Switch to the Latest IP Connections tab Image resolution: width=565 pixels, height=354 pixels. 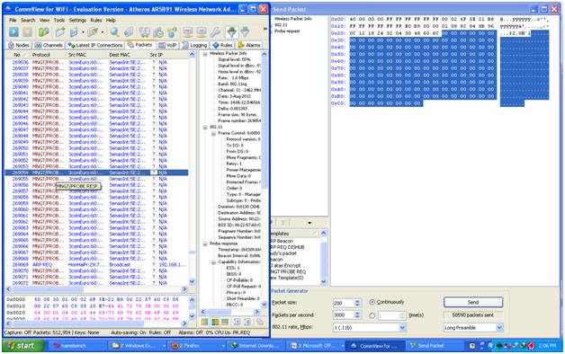pos(95,45)
